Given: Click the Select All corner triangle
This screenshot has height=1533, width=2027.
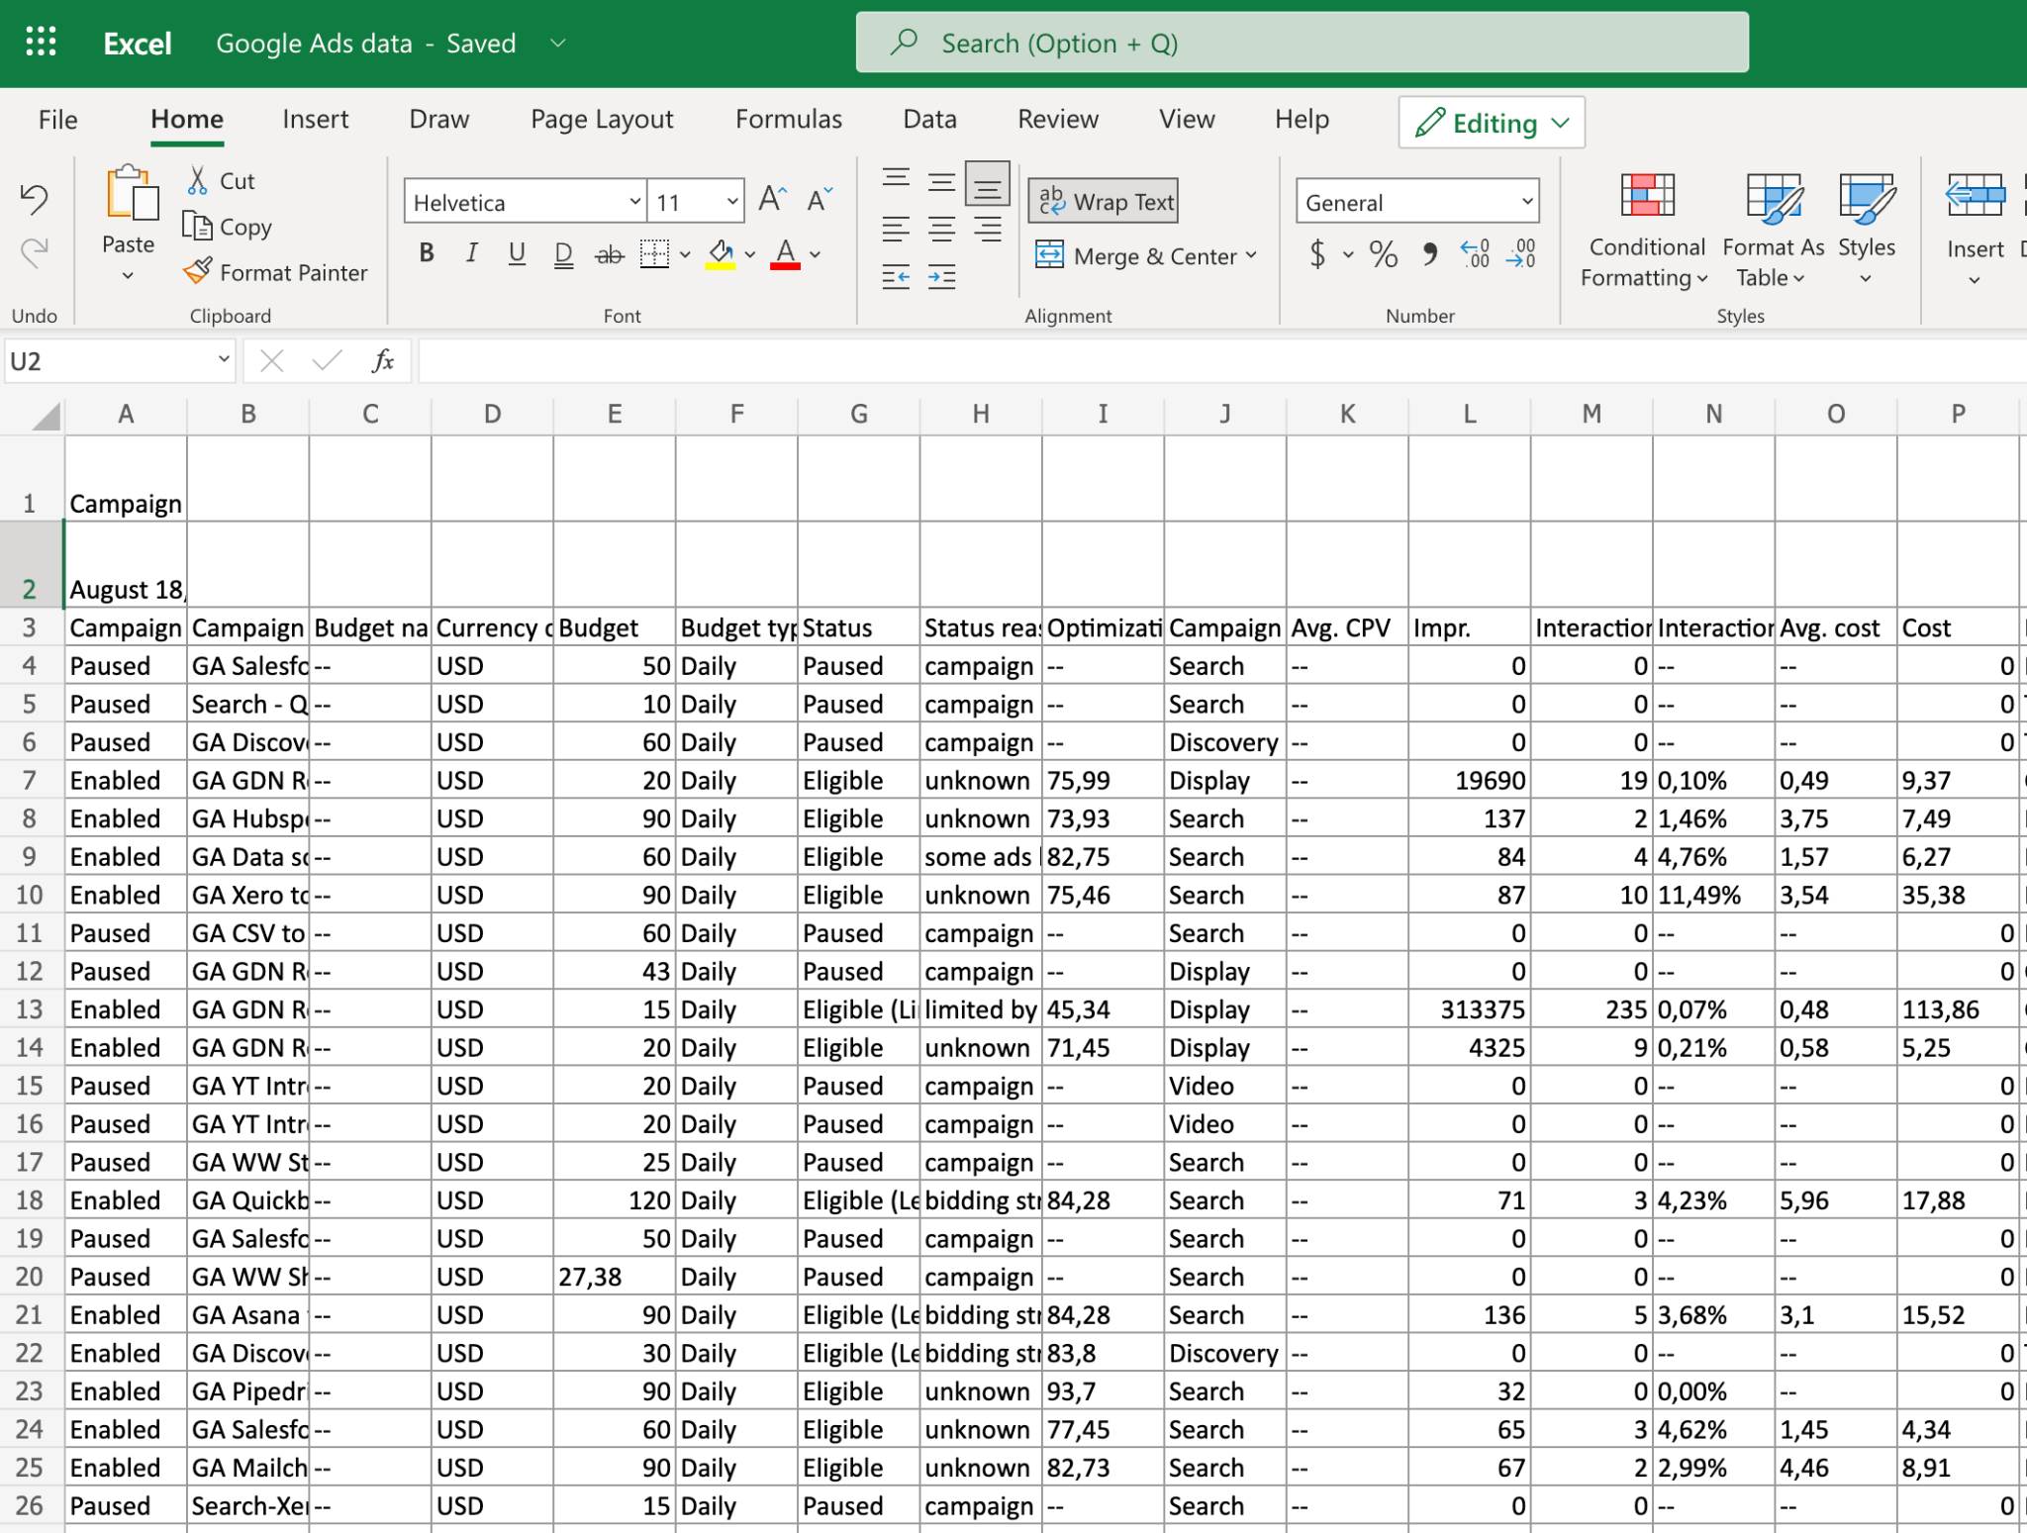Looking at the screenshot, I should [x=45, y=416].
